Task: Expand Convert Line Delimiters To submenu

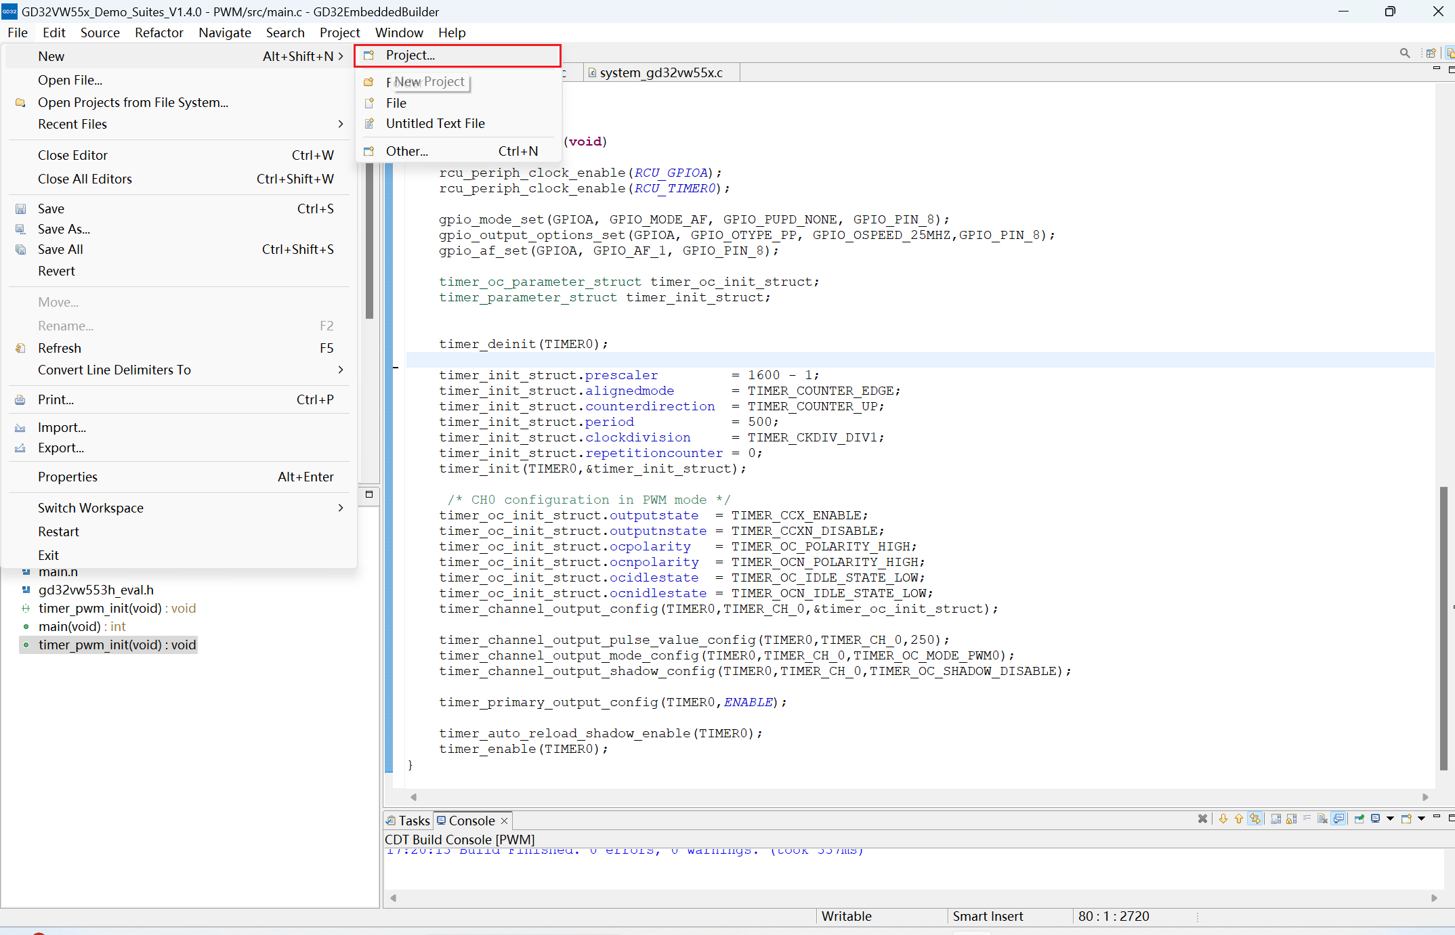Action: click(341, 370)
